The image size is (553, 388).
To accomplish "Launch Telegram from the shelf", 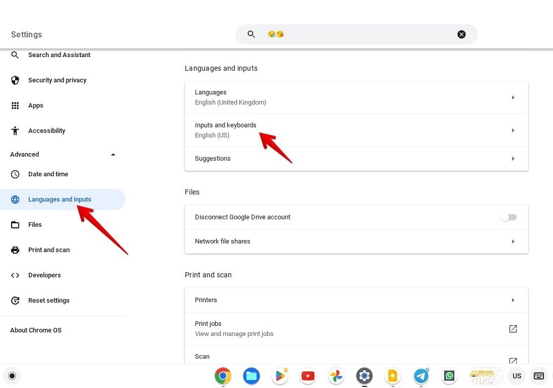I will coord(421,376).
